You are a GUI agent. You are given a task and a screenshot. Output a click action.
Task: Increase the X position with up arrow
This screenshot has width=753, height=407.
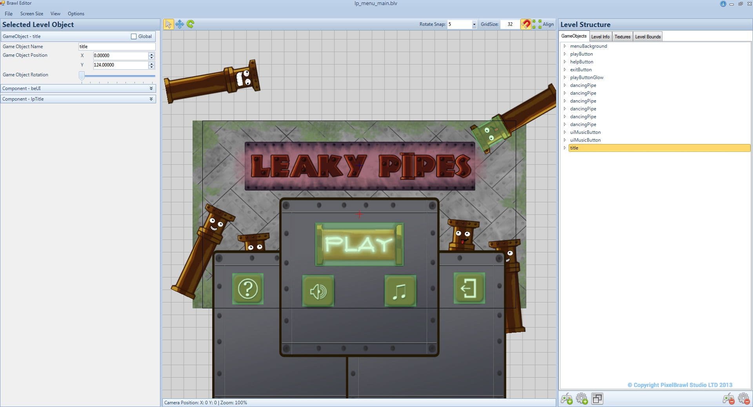[x=151, y=54]
